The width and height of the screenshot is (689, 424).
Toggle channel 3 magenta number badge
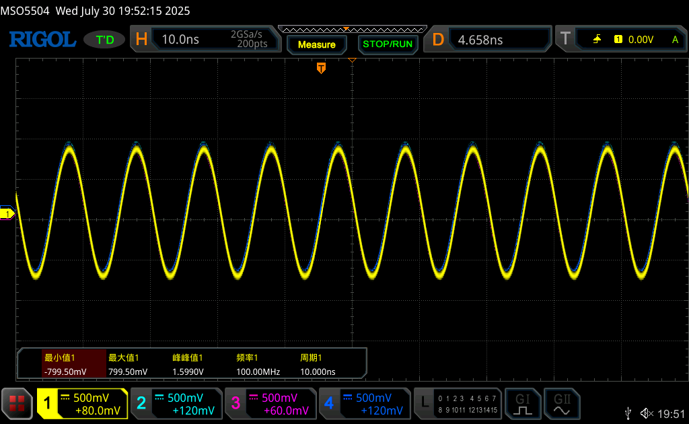tap(235, 403)
